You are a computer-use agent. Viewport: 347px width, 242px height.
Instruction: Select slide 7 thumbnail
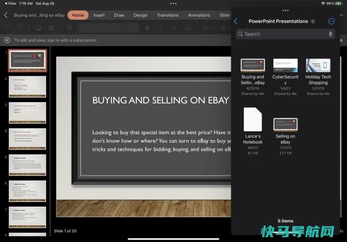[27, 217]
